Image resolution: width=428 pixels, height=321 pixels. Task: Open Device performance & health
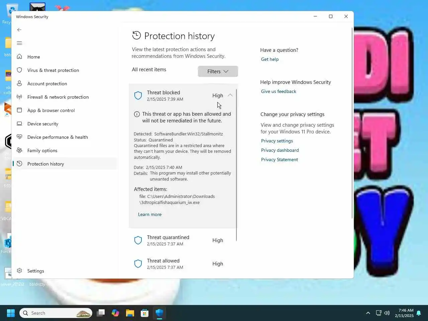(65, 137)
